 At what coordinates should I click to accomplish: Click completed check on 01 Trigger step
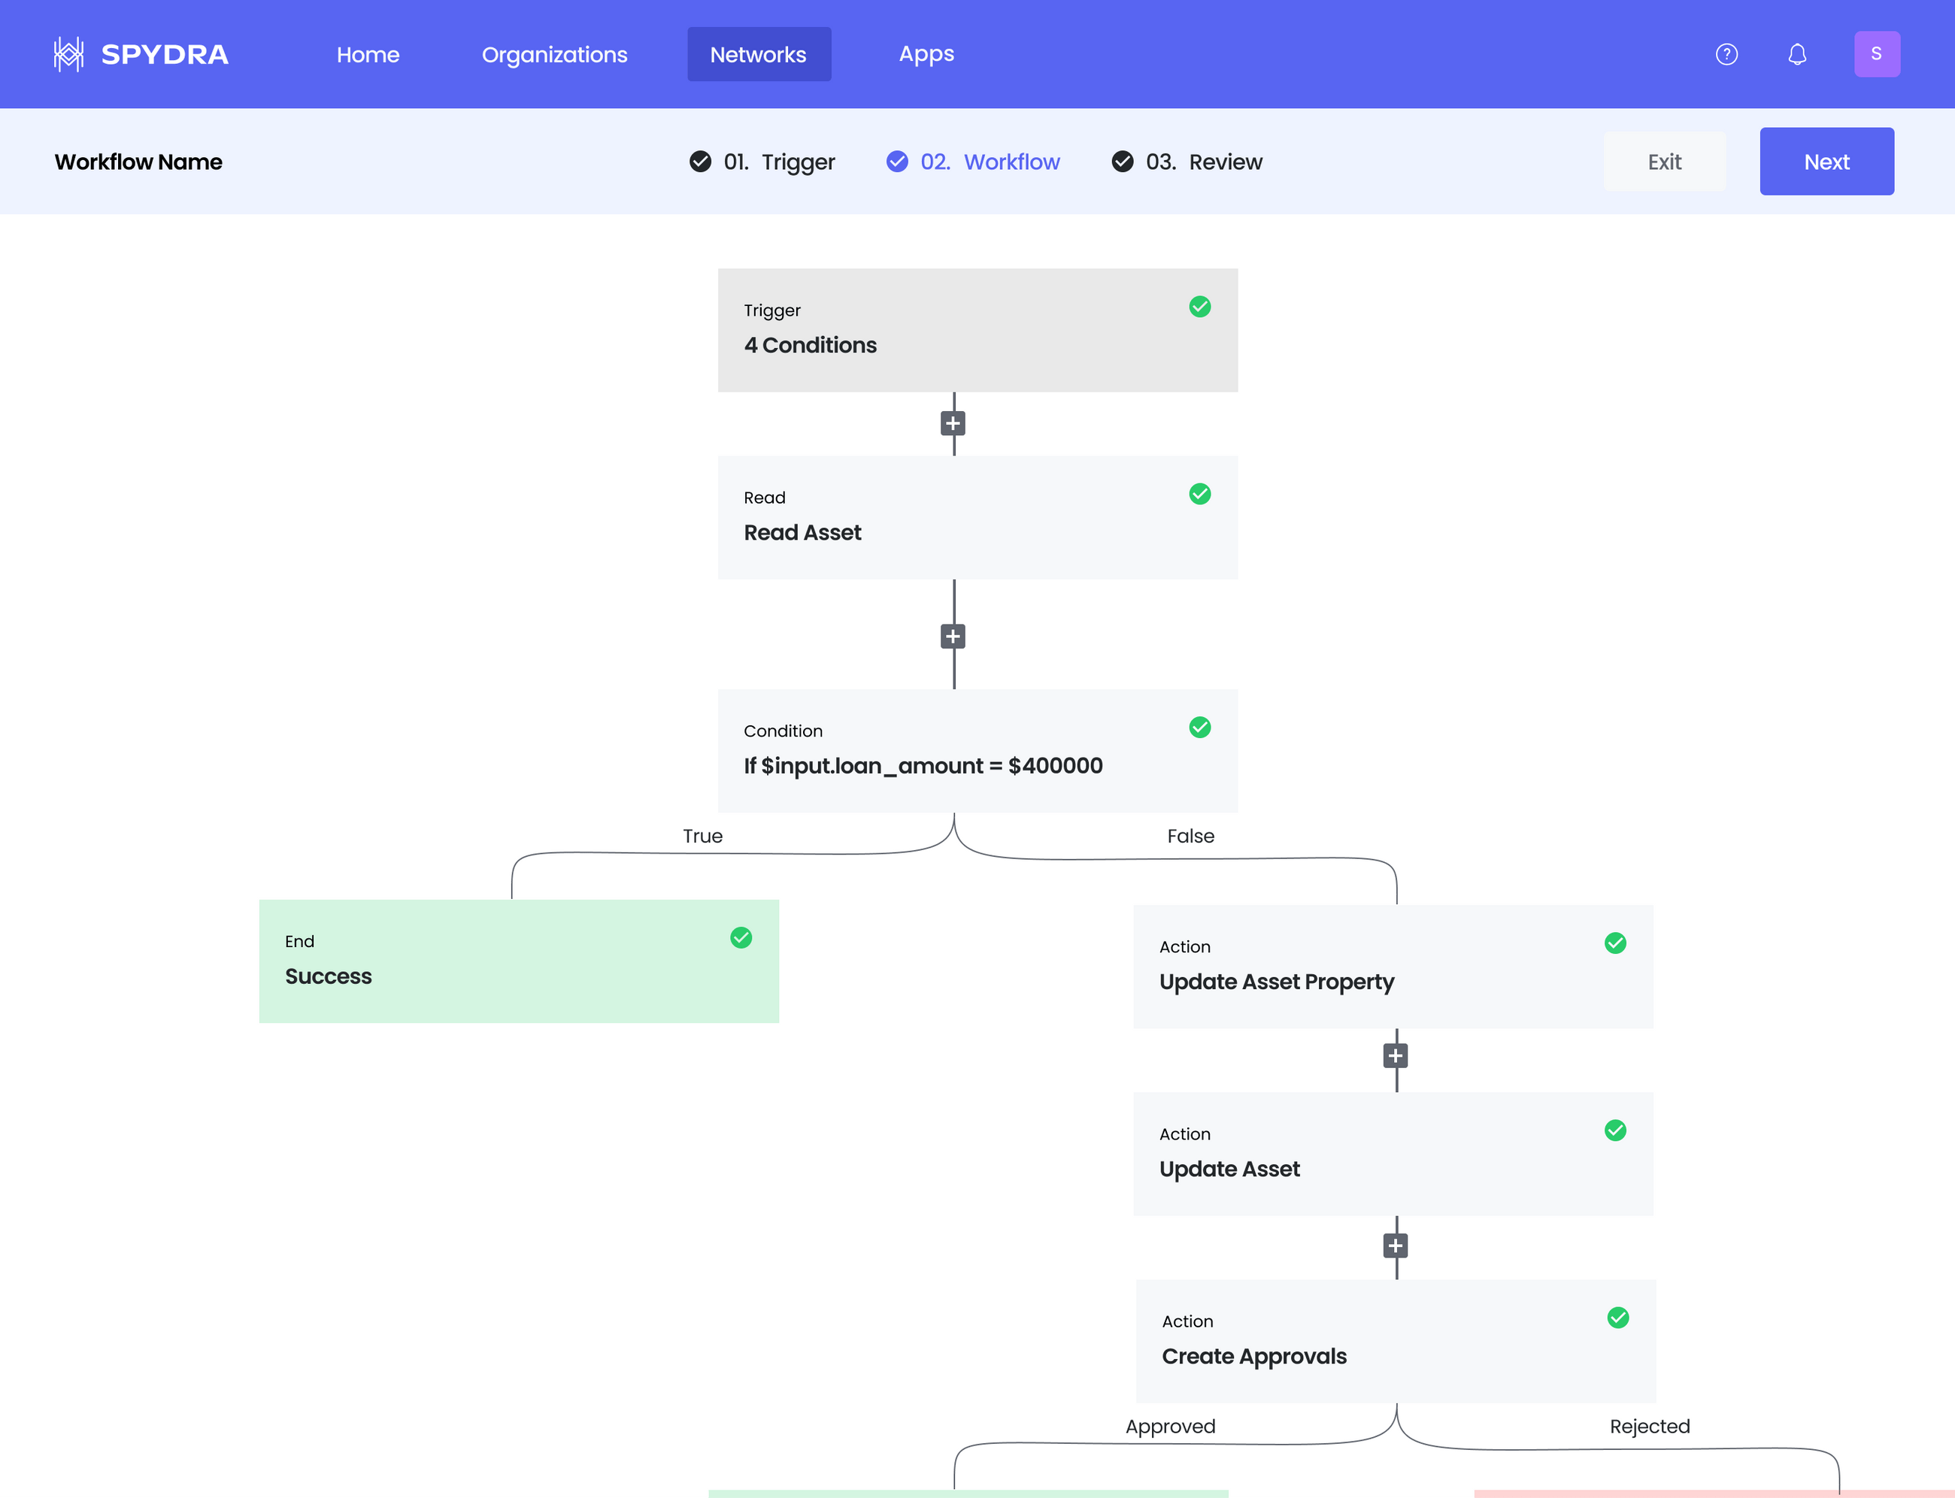tap(699, 162)
